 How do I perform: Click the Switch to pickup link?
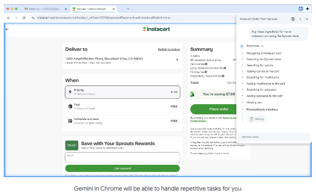click(169, 50)
